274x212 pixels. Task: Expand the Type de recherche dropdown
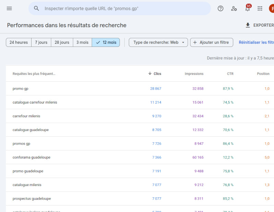pyautogui.click(x=158, y=42)
